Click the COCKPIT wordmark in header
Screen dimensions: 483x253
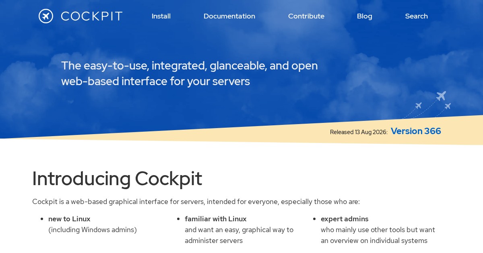point(91,16)
